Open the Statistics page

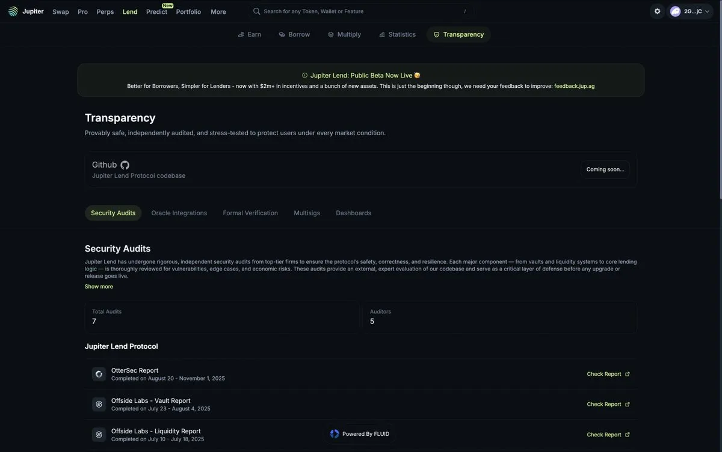pos(397,34)
